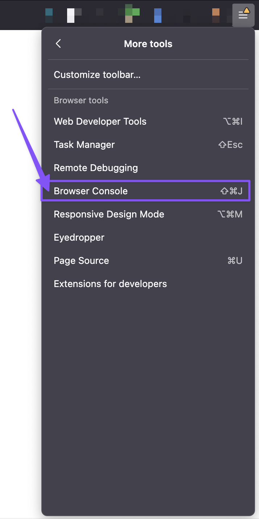
Task: Click the Browser tools section label
Action: (x=81, y=100)
